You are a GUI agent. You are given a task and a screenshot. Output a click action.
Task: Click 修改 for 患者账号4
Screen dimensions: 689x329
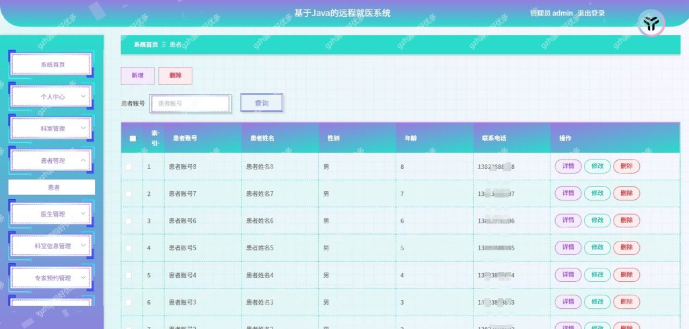(x=597, y=275)
